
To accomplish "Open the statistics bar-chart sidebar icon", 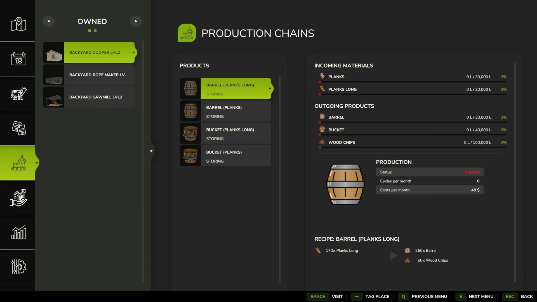I will 18,232.
